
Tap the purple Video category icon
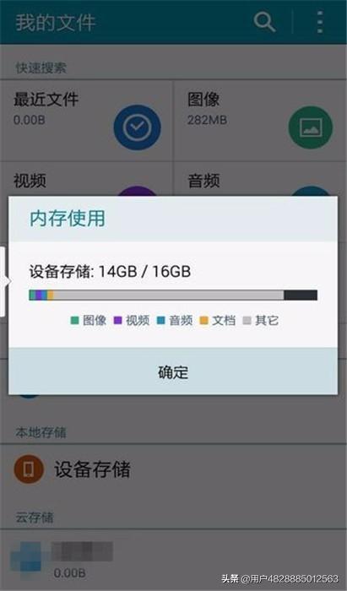click(x=137, y=191)
